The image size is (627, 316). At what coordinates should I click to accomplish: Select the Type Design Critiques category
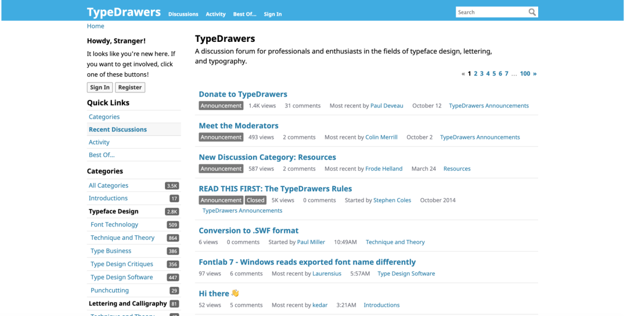122,264
